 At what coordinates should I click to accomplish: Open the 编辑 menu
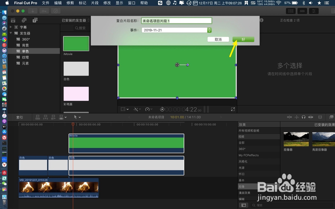(58, 3)
